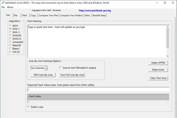
Task: Switch to Base64 Data tab
Action: 99,15
